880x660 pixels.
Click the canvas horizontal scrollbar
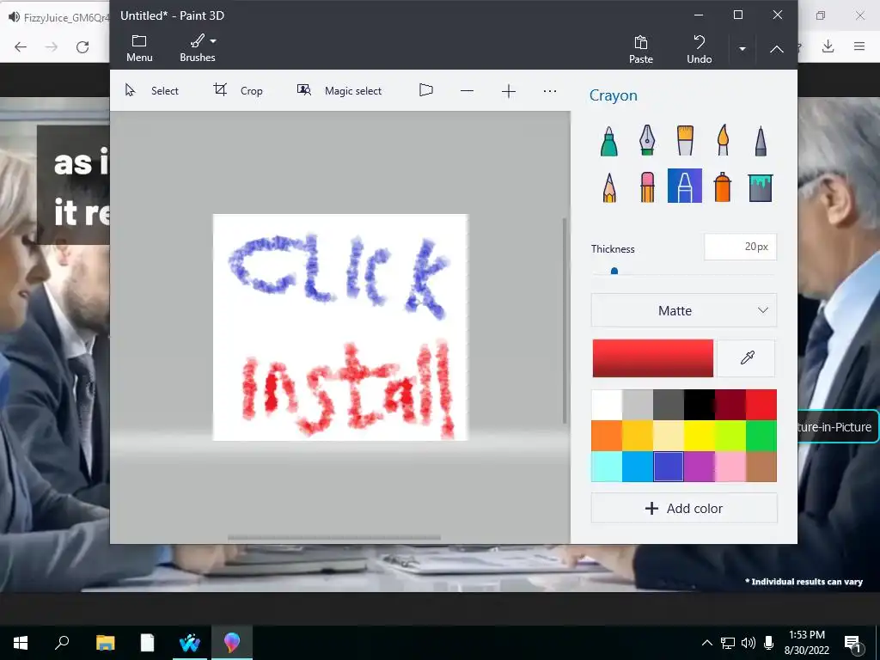coord(334,538)
